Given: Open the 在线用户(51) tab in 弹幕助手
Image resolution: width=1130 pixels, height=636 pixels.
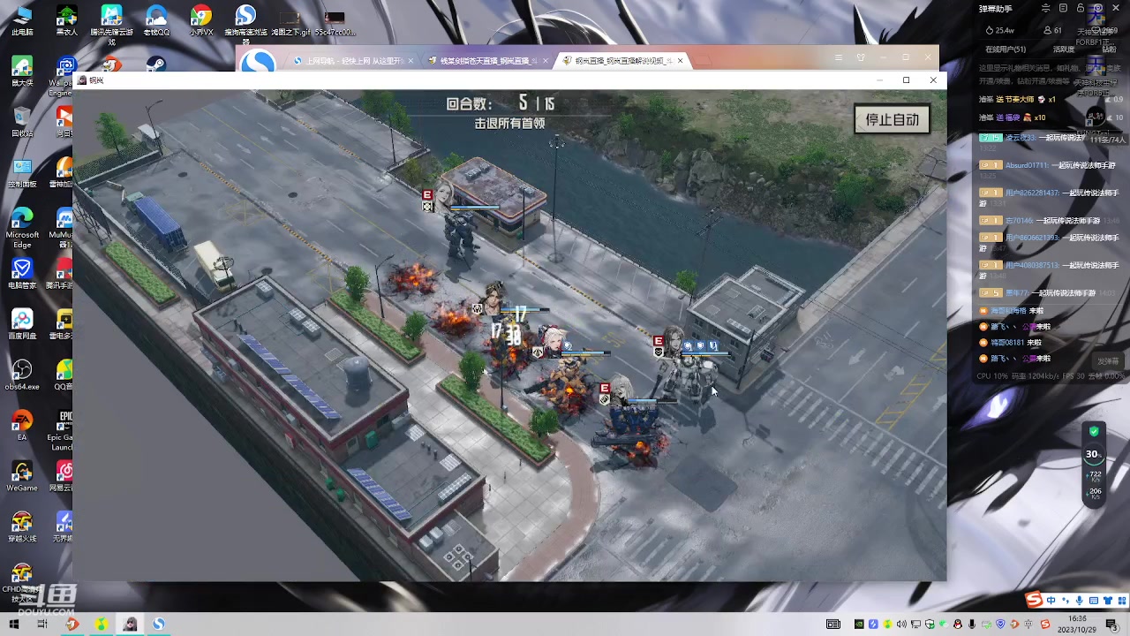Looking at the screenshot, I should 1006,49.
